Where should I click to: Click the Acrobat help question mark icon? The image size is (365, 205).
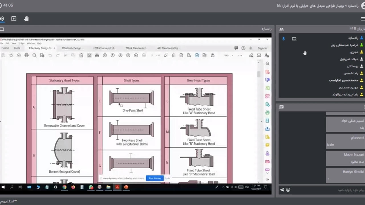[x=243, y=48]
